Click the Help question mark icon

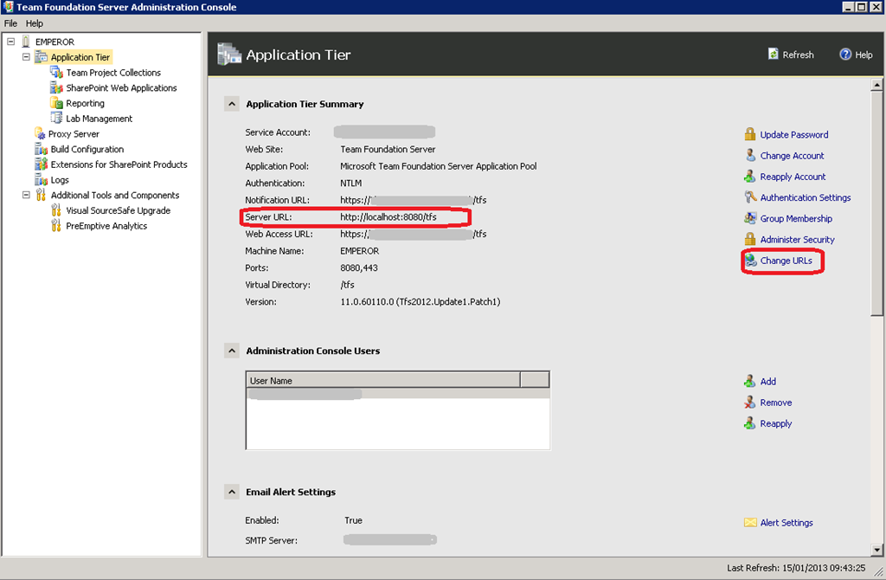[845, 55]
